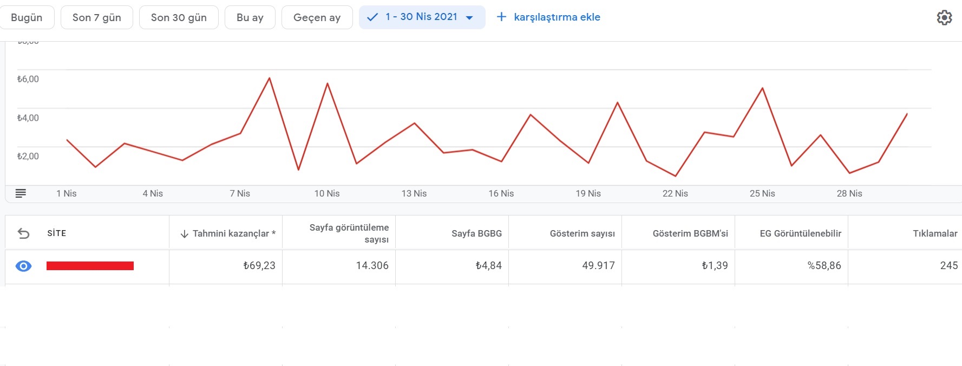Select the Bu ay date filter
Image resolution: width=962 pixels, height=366 pixels.
[250, 17]
